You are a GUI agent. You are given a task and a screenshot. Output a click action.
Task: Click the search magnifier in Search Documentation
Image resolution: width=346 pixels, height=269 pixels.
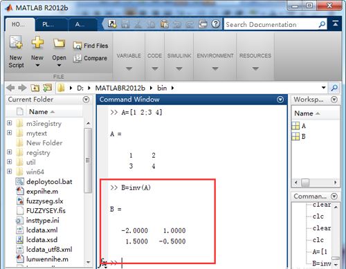click(322, 24)
